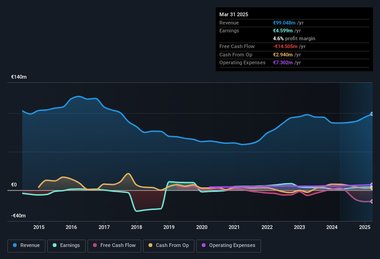Click the -€14.505m free cash flow value
This screenshot has width=380, height=259.
[x=285, y=46]
